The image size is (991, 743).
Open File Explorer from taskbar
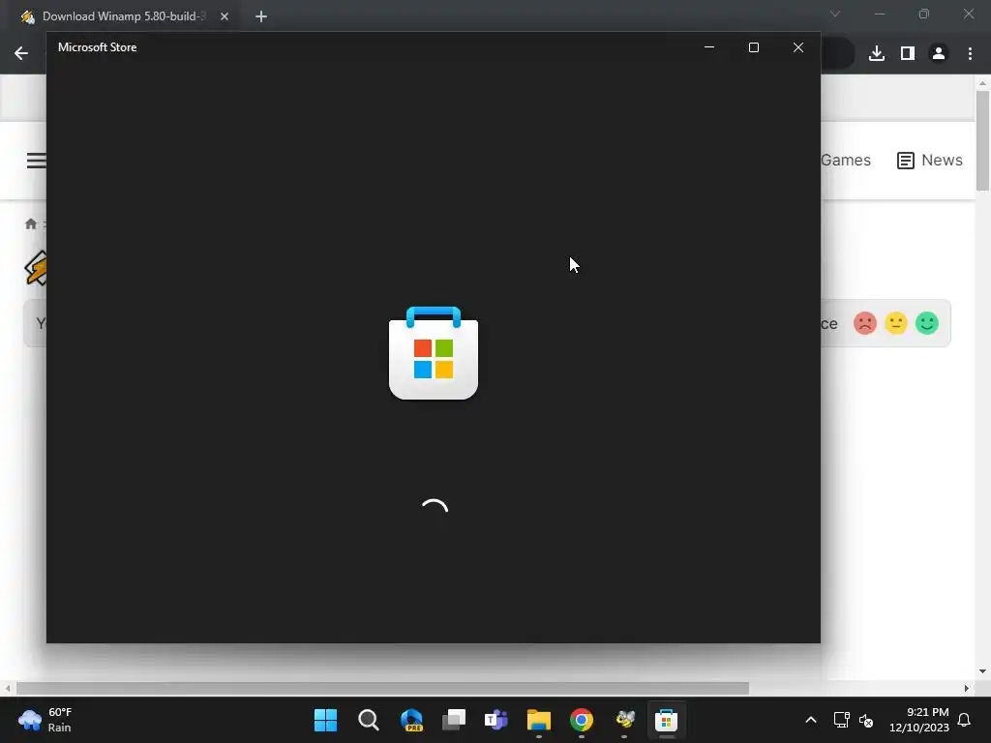click(x=539, y=720)
